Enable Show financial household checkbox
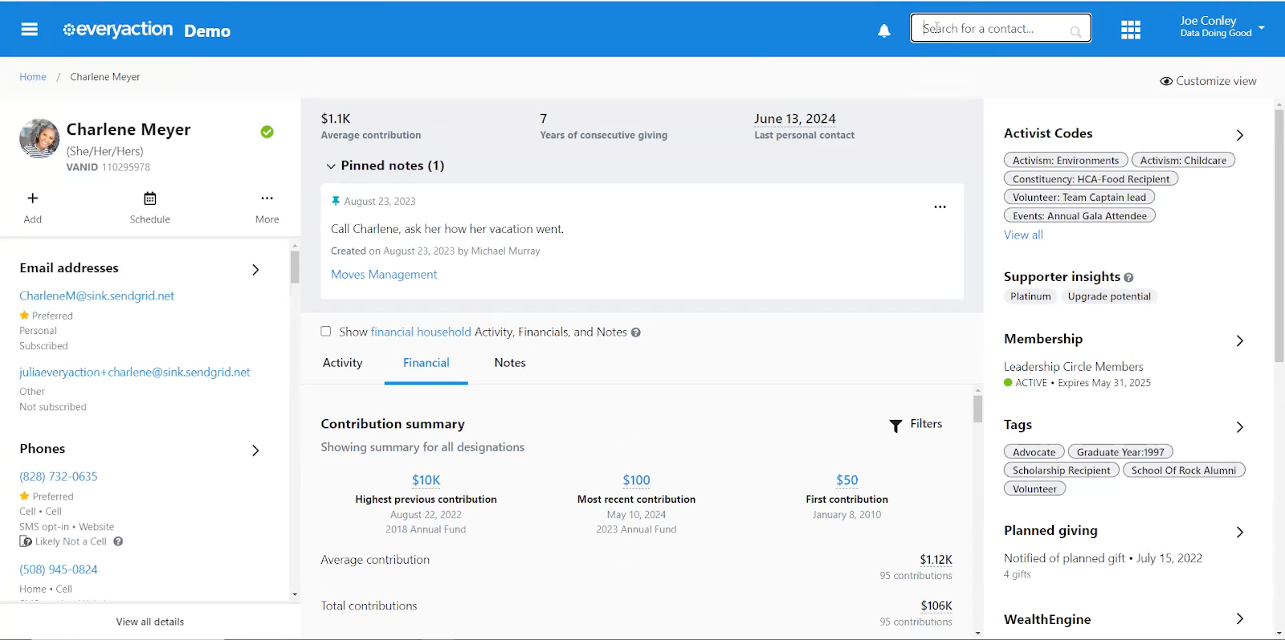The image size is (1285, 640). (x=326, y=332)
